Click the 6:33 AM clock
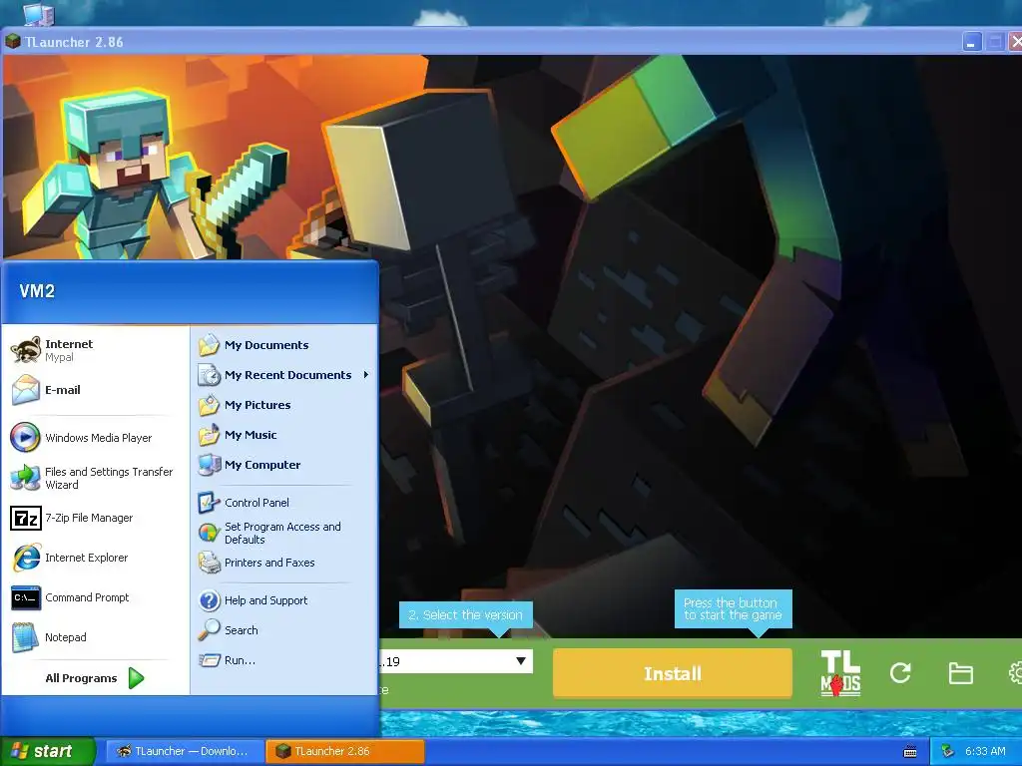Image resolution: width=1022 pixels, height=766 pixels. (985, 751)
